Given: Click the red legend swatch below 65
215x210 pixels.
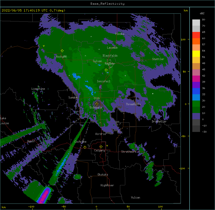Looking at the screenshot, I should point(196,35).
